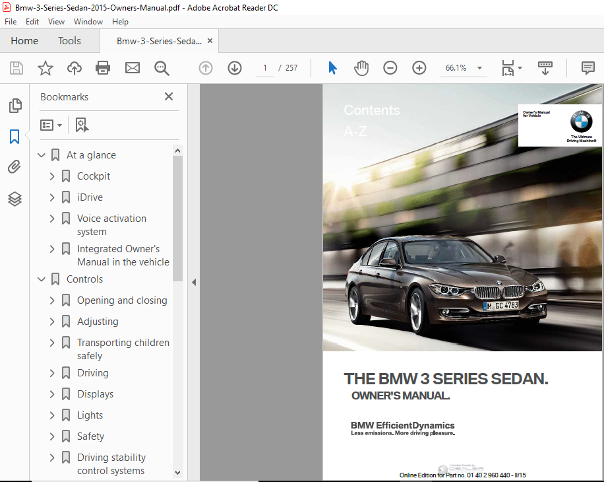
Task: Go to next page down arrow
Action: [x=235, y=68]
